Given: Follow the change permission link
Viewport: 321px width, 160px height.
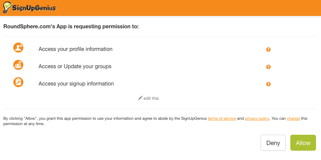Looking at the screenshot, I should point(293,118).
